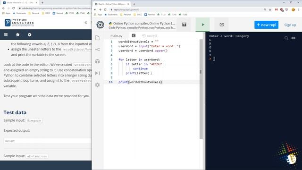Click code line 10 print(wordWithoutVowels)

point(140,82)
